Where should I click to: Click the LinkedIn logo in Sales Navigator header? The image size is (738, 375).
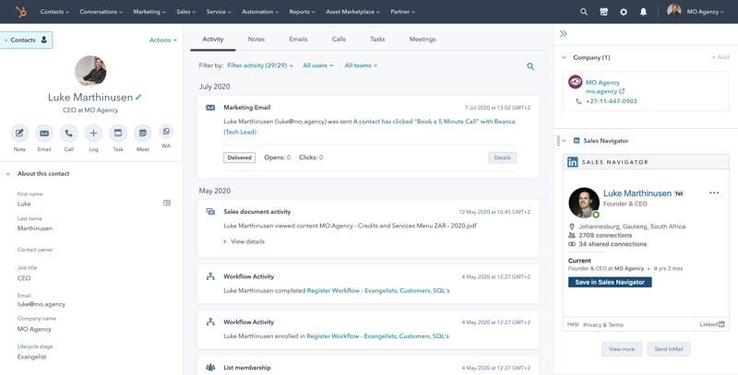572,162
